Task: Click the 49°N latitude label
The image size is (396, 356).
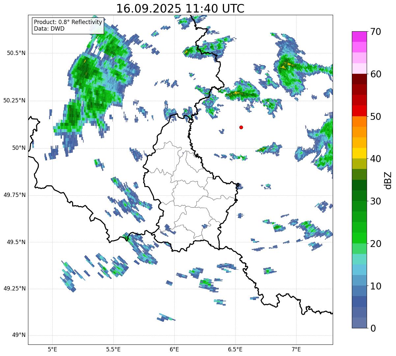Action: click(x=19, y=335)
